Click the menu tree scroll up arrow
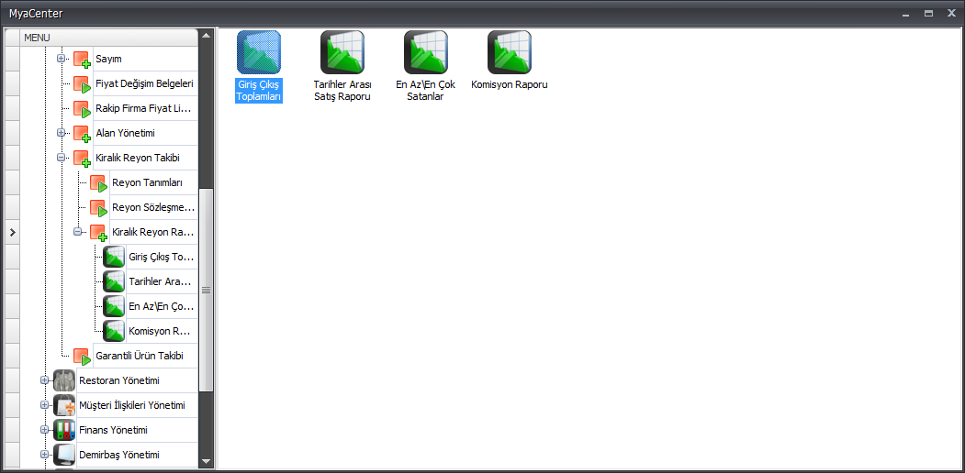This screenshot has height=473, width=965. (207, 35)
